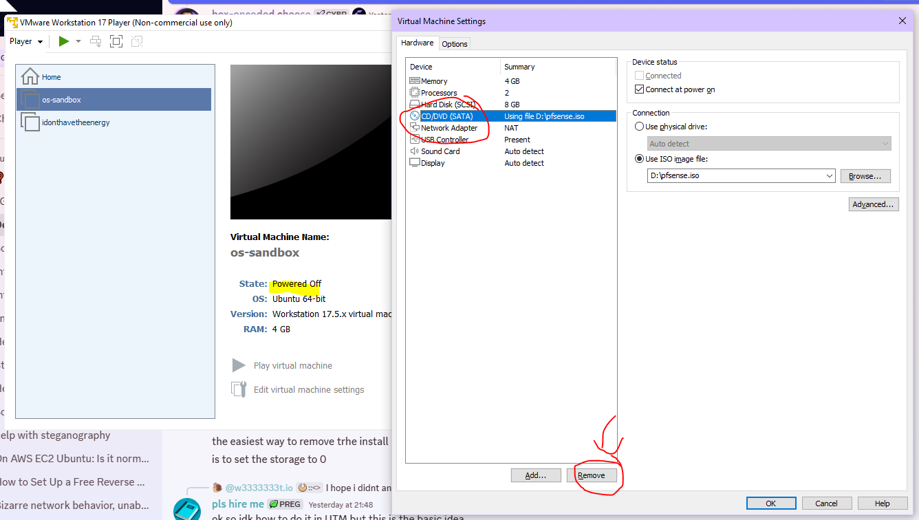Click the 8 GB hard disk summary cell
Screen dimensions: 919x520
click(x=512, y=105)
